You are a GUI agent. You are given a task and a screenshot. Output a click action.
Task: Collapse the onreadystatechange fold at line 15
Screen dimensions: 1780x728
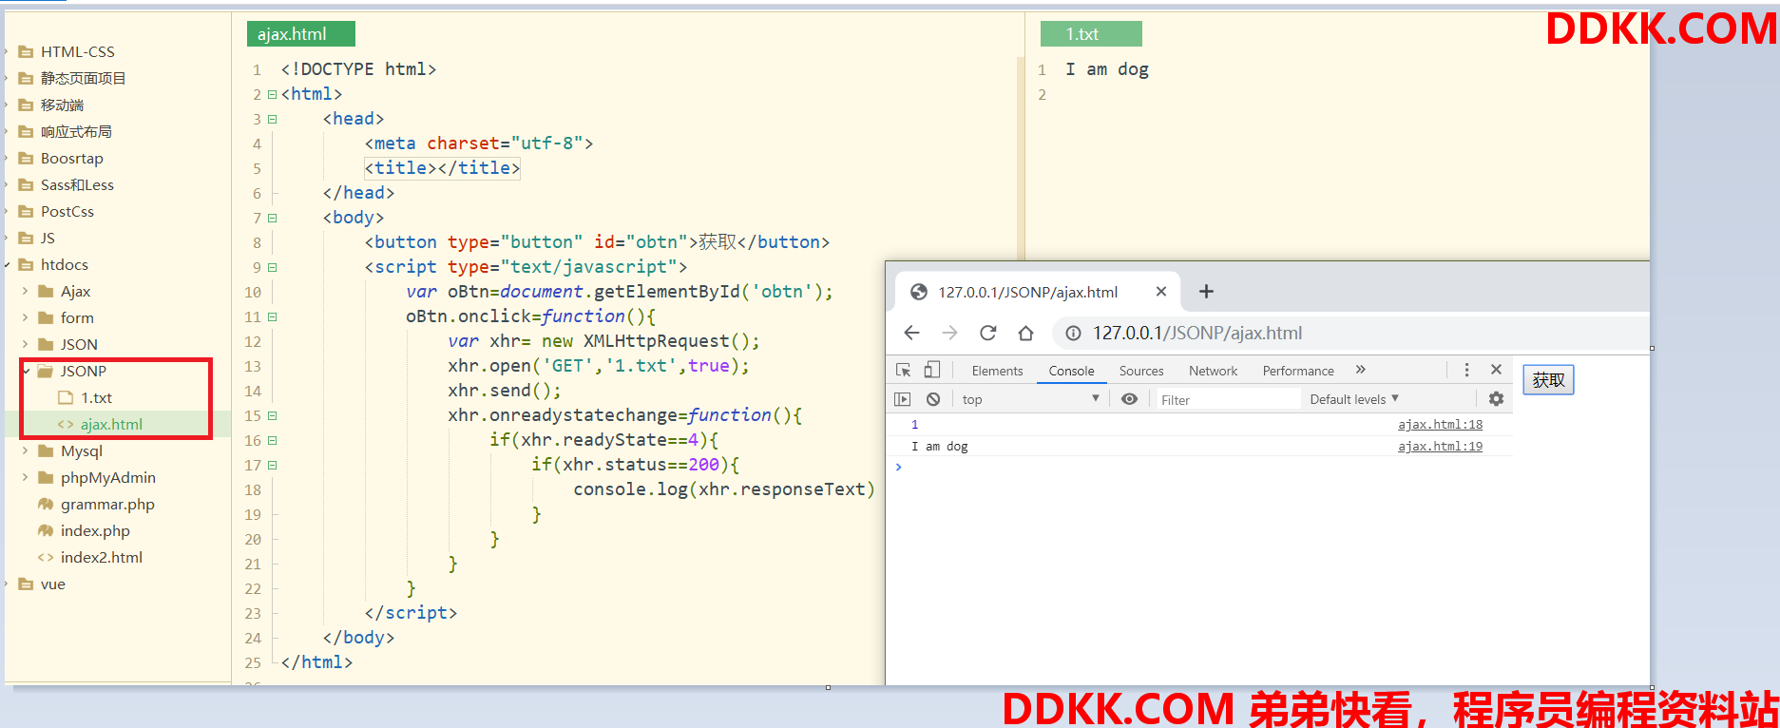tap(272, 415)
